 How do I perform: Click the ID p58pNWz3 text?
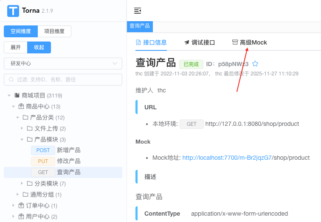(x=227, y=64)
